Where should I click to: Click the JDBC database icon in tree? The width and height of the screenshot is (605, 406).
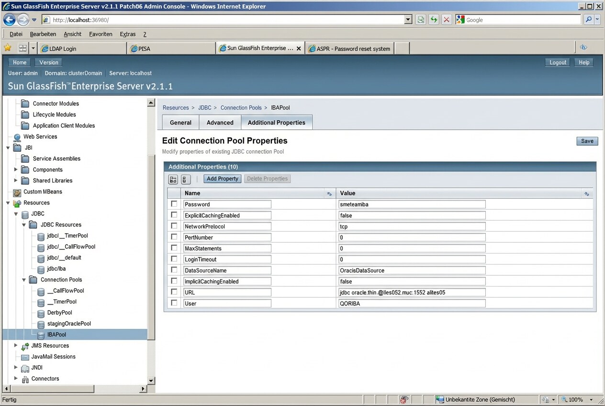pos(25,214)
